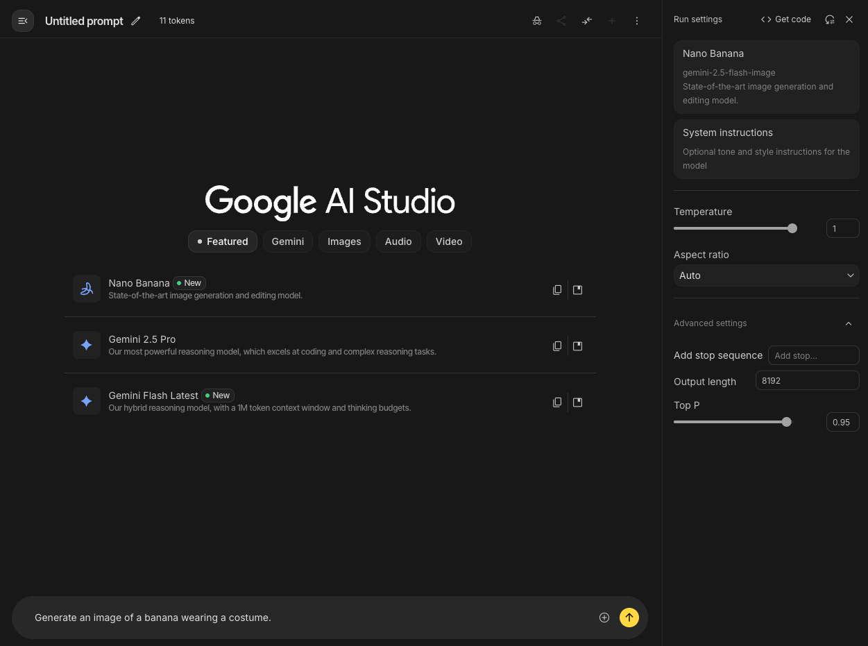This screenshot has height=646, width=868.
Task: Click the Get code button
Action: 786,19
